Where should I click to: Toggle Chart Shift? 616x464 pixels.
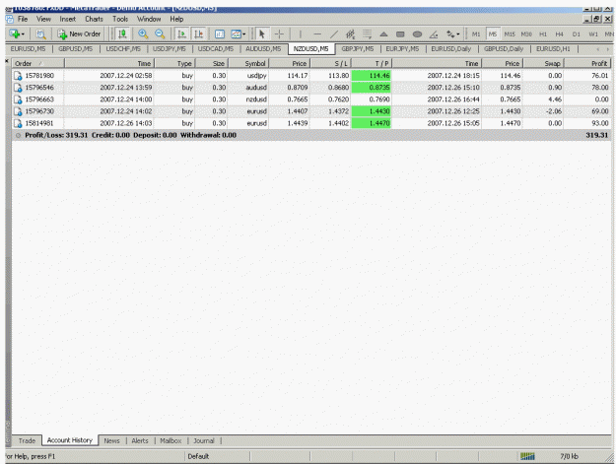pyautogui.click(x=199, y=34)
